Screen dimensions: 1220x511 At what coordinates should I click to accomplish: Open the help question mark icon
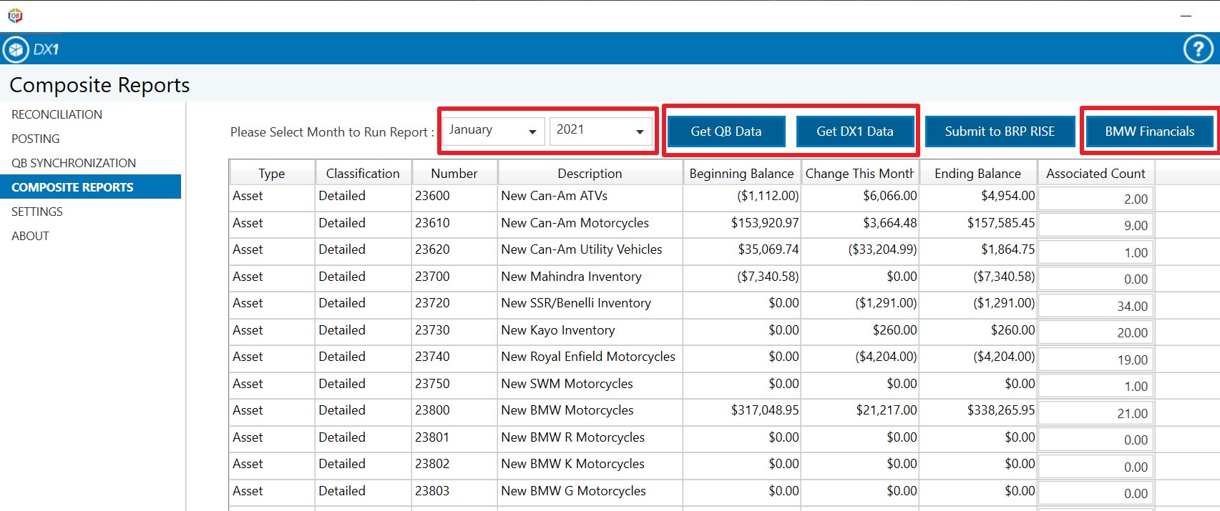[1198, 49]
